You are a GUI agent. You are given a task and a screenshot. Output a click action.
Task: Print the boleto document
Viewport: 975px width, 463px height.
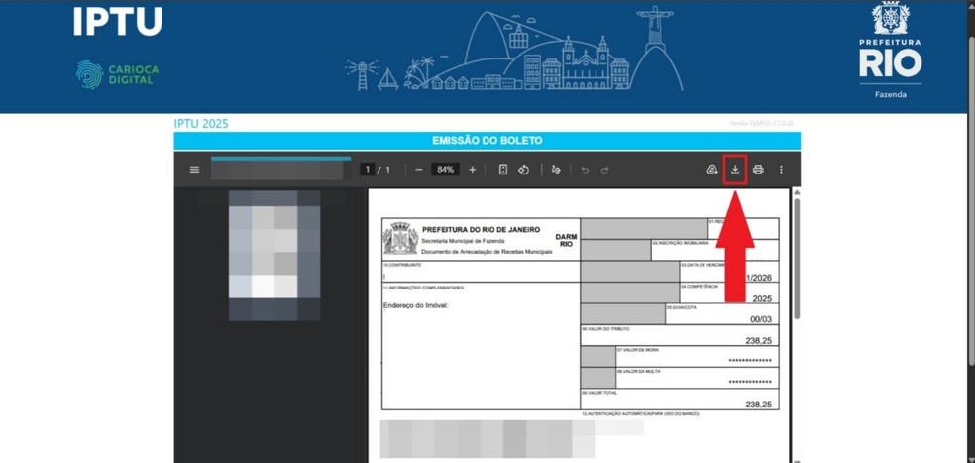[x=758, y=170]
